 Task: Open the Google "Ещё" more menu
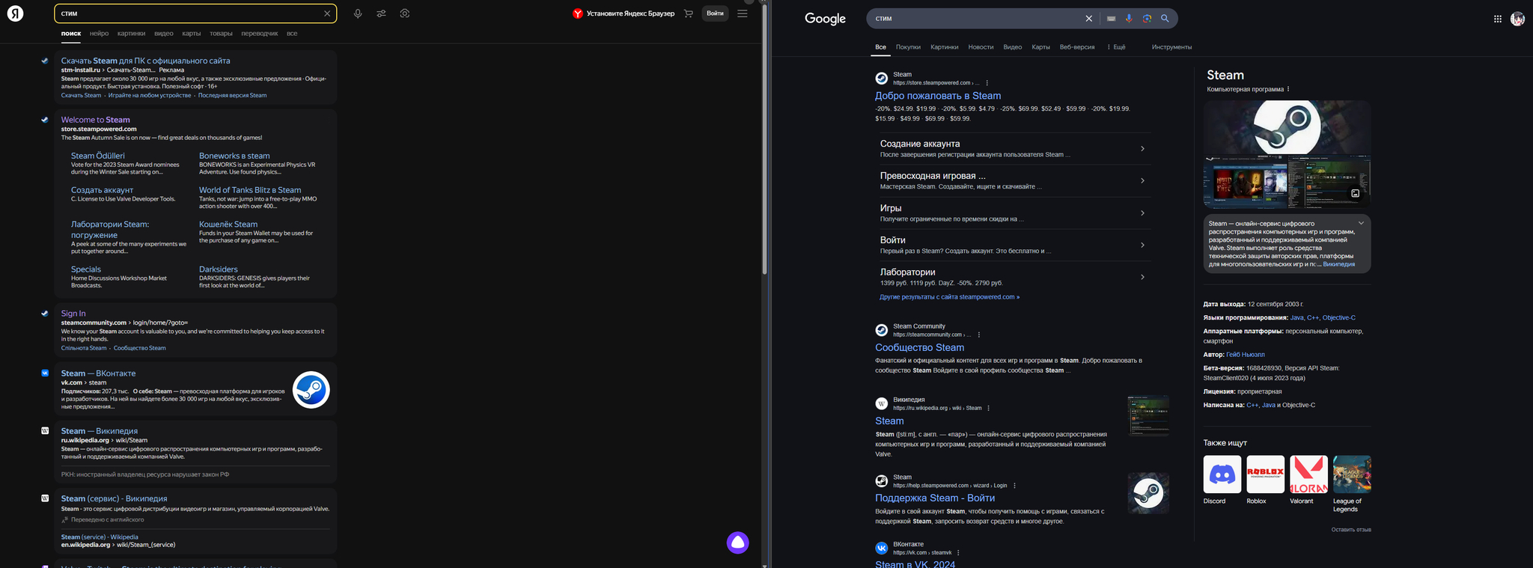click(1116, 47)
